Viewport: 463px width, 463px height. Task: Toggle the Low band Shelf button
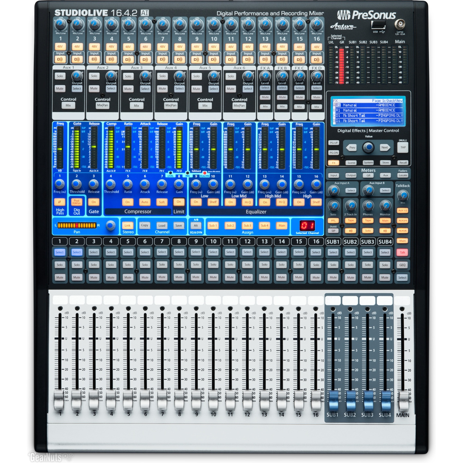[213, 202]
